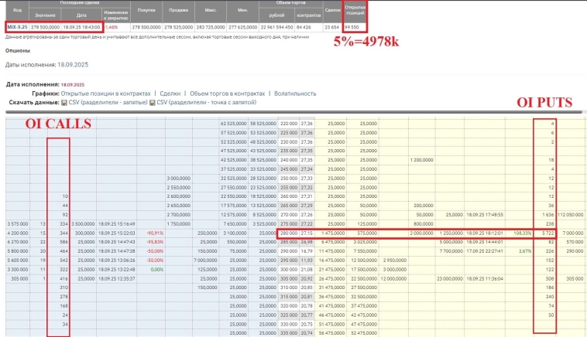This screenshot has height=337, width=587.
Task: Click the 335 000 strike cell
Action: 289,333
